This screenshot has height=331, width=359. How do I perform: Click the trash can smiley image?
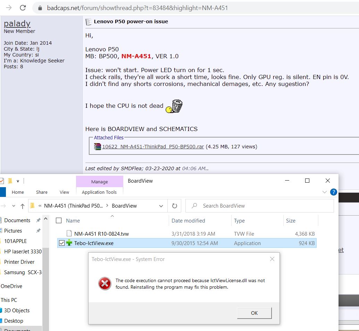click(x=174, y=106)
